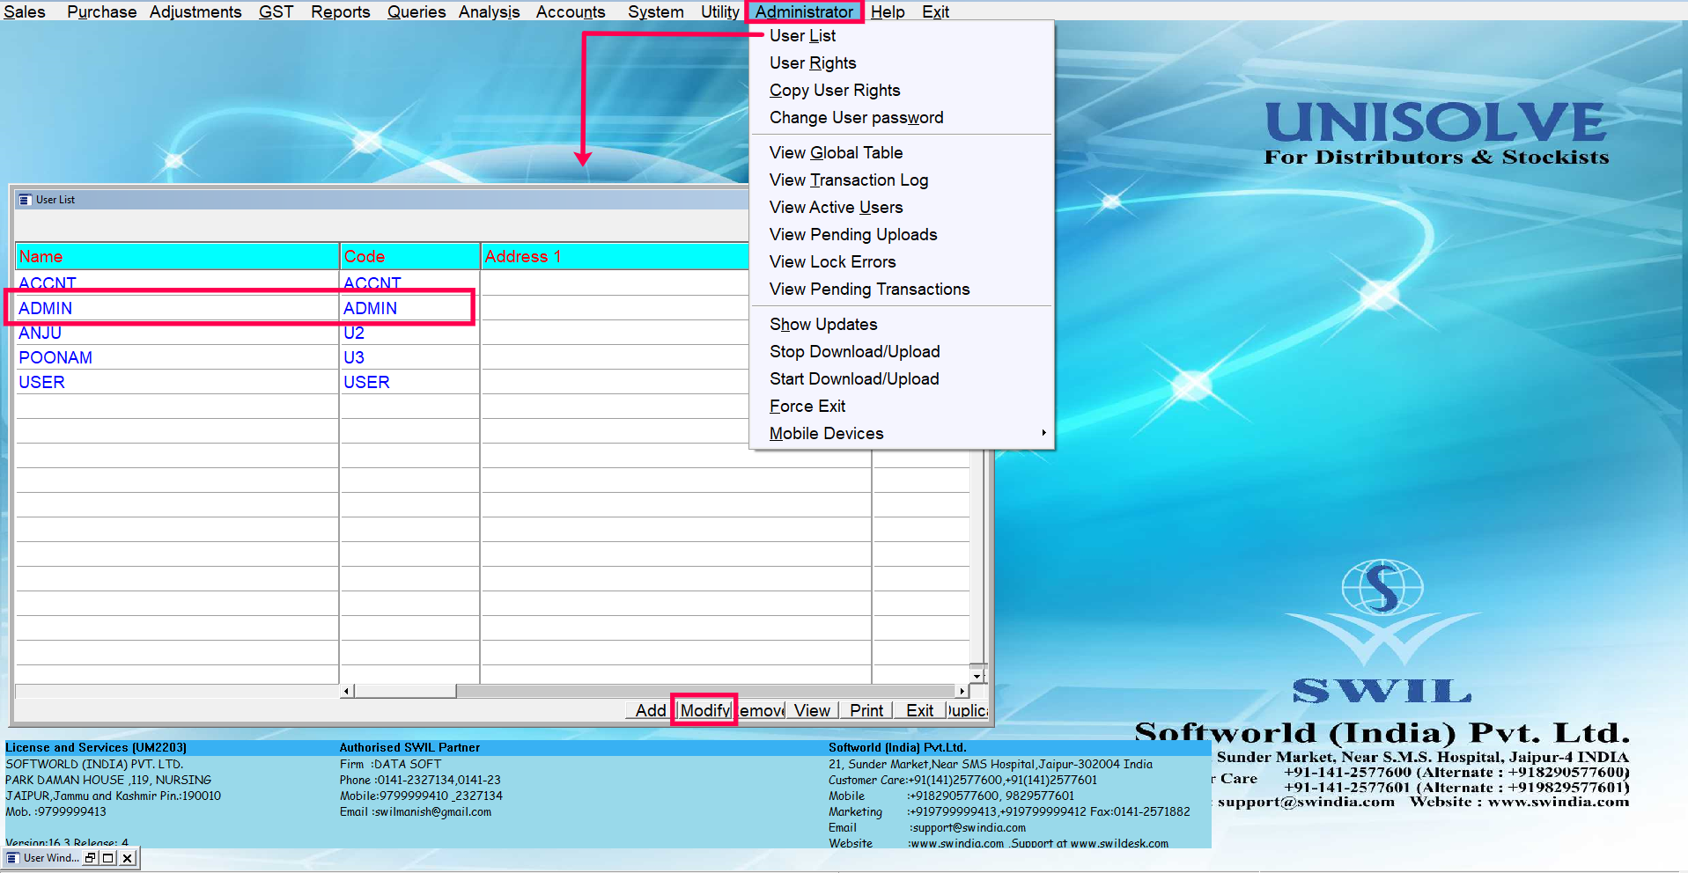1688x873 pixels.
Task: Open the Help menu
Action: [888, 11]
